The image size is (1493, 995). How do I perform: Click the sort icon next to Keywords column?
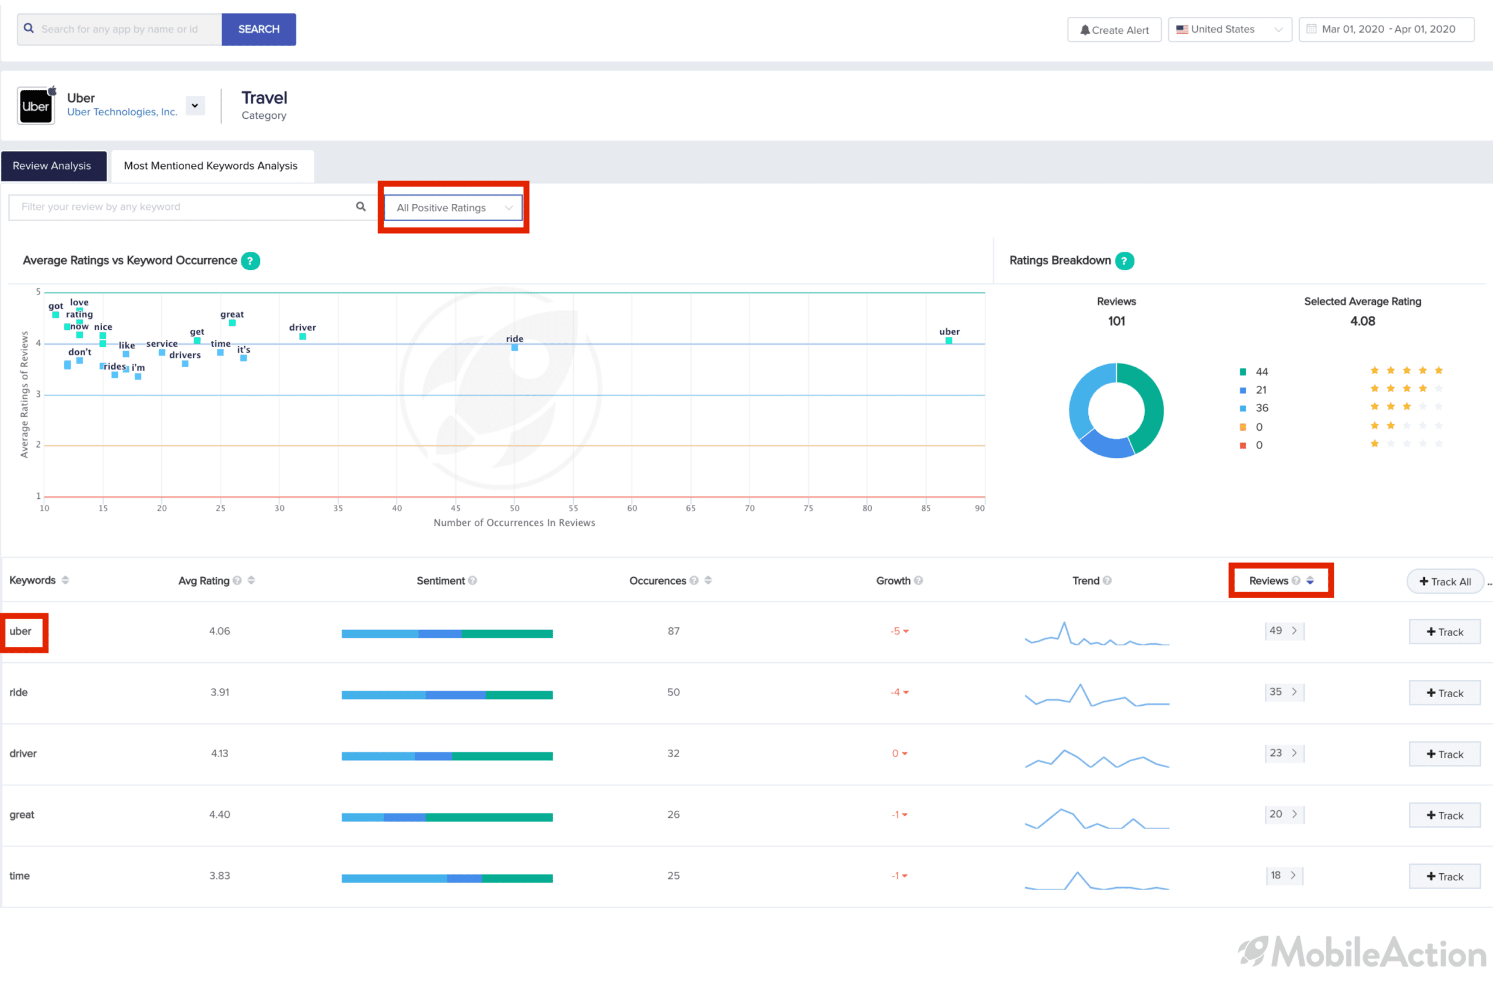[x=66, y=579]
